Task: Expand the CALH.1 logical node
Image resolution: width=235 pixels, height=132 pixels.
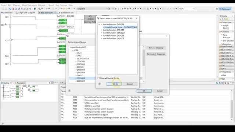Action: point(75,53)
